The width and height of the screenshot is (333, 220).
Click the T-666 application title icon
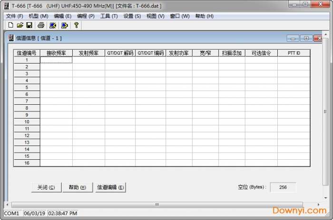pos(7,6)
